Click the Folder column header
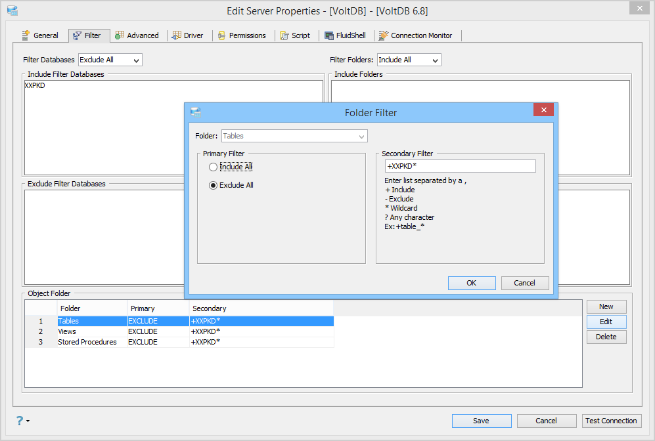Screen dimensions: 655x441 [92, 308]
